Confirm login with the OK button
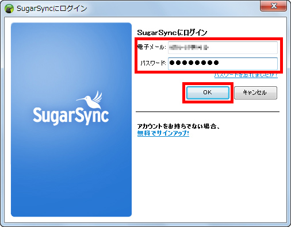Image resolution: width=291 pixels, height=227 pixels. 208,93
